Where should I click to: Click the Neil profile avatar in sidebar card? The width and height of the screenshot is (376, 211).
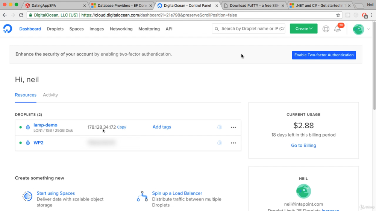(x=303, y=191)
